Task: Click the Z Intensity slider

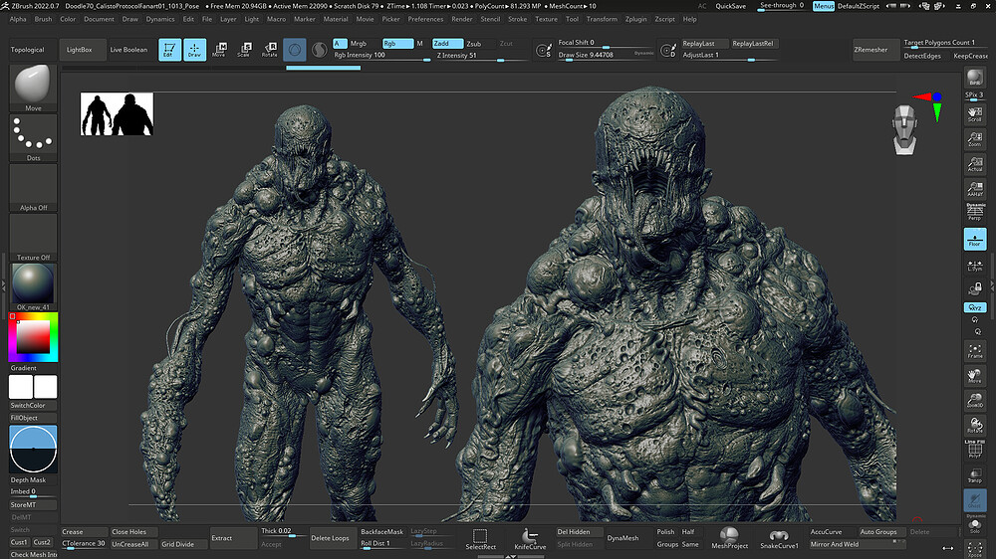Action: [481, 55]
